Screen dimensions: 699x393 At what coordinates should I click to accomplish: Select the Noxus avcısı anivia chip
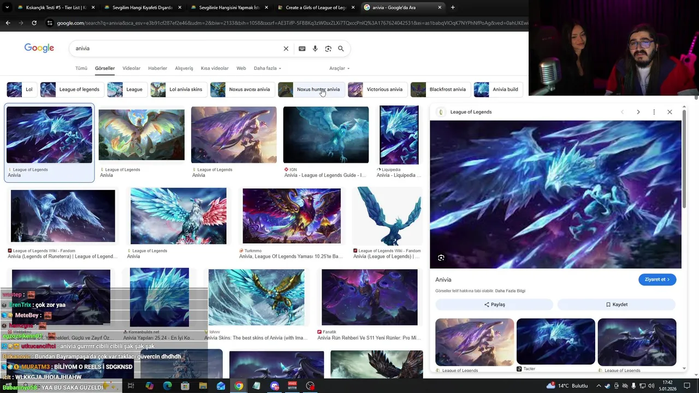pyautogui.click(x=241, y=90)
